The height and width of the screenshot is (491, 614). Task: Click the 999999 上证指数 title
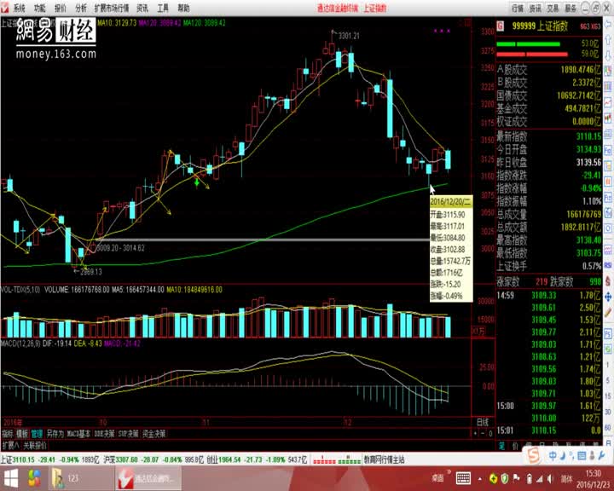(540, 26)
